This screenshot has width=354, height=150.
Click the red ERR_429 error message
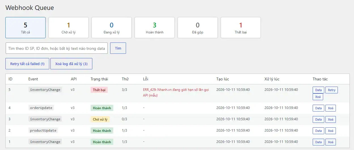pyautogui.click(x=176, y=93)
